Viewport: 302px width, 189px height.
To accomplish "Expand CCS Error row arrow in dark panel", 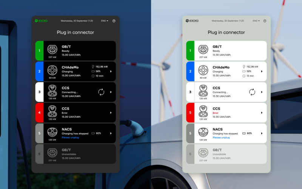I will [111, 113].
